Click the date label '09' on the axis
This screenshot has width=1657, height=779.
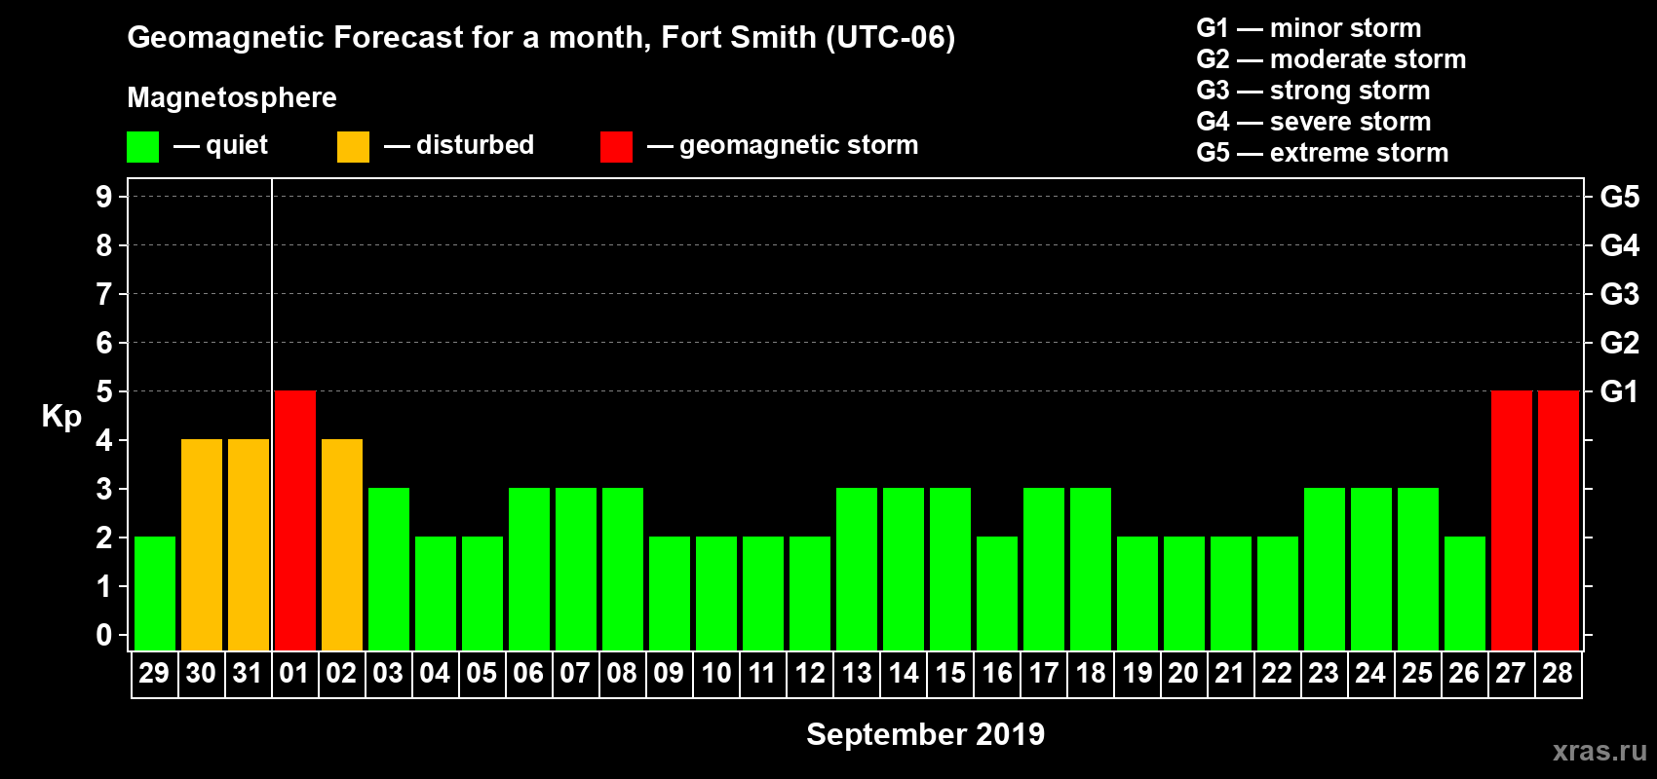pyautogui.click(x=669, y=674)
